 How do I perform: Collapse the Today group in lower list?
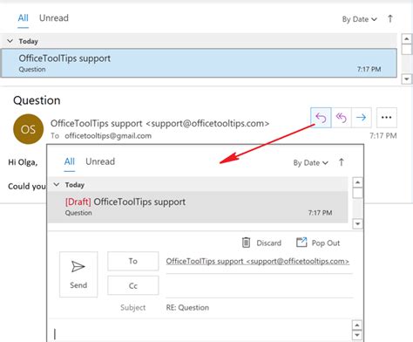[x=57, y=185]
